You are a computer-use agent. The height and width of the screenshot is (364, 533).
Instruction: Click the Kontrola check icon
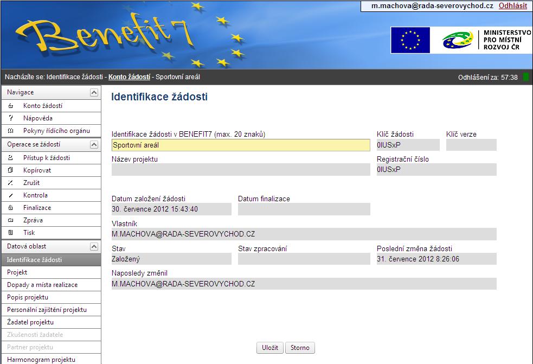tap(10, 195)
